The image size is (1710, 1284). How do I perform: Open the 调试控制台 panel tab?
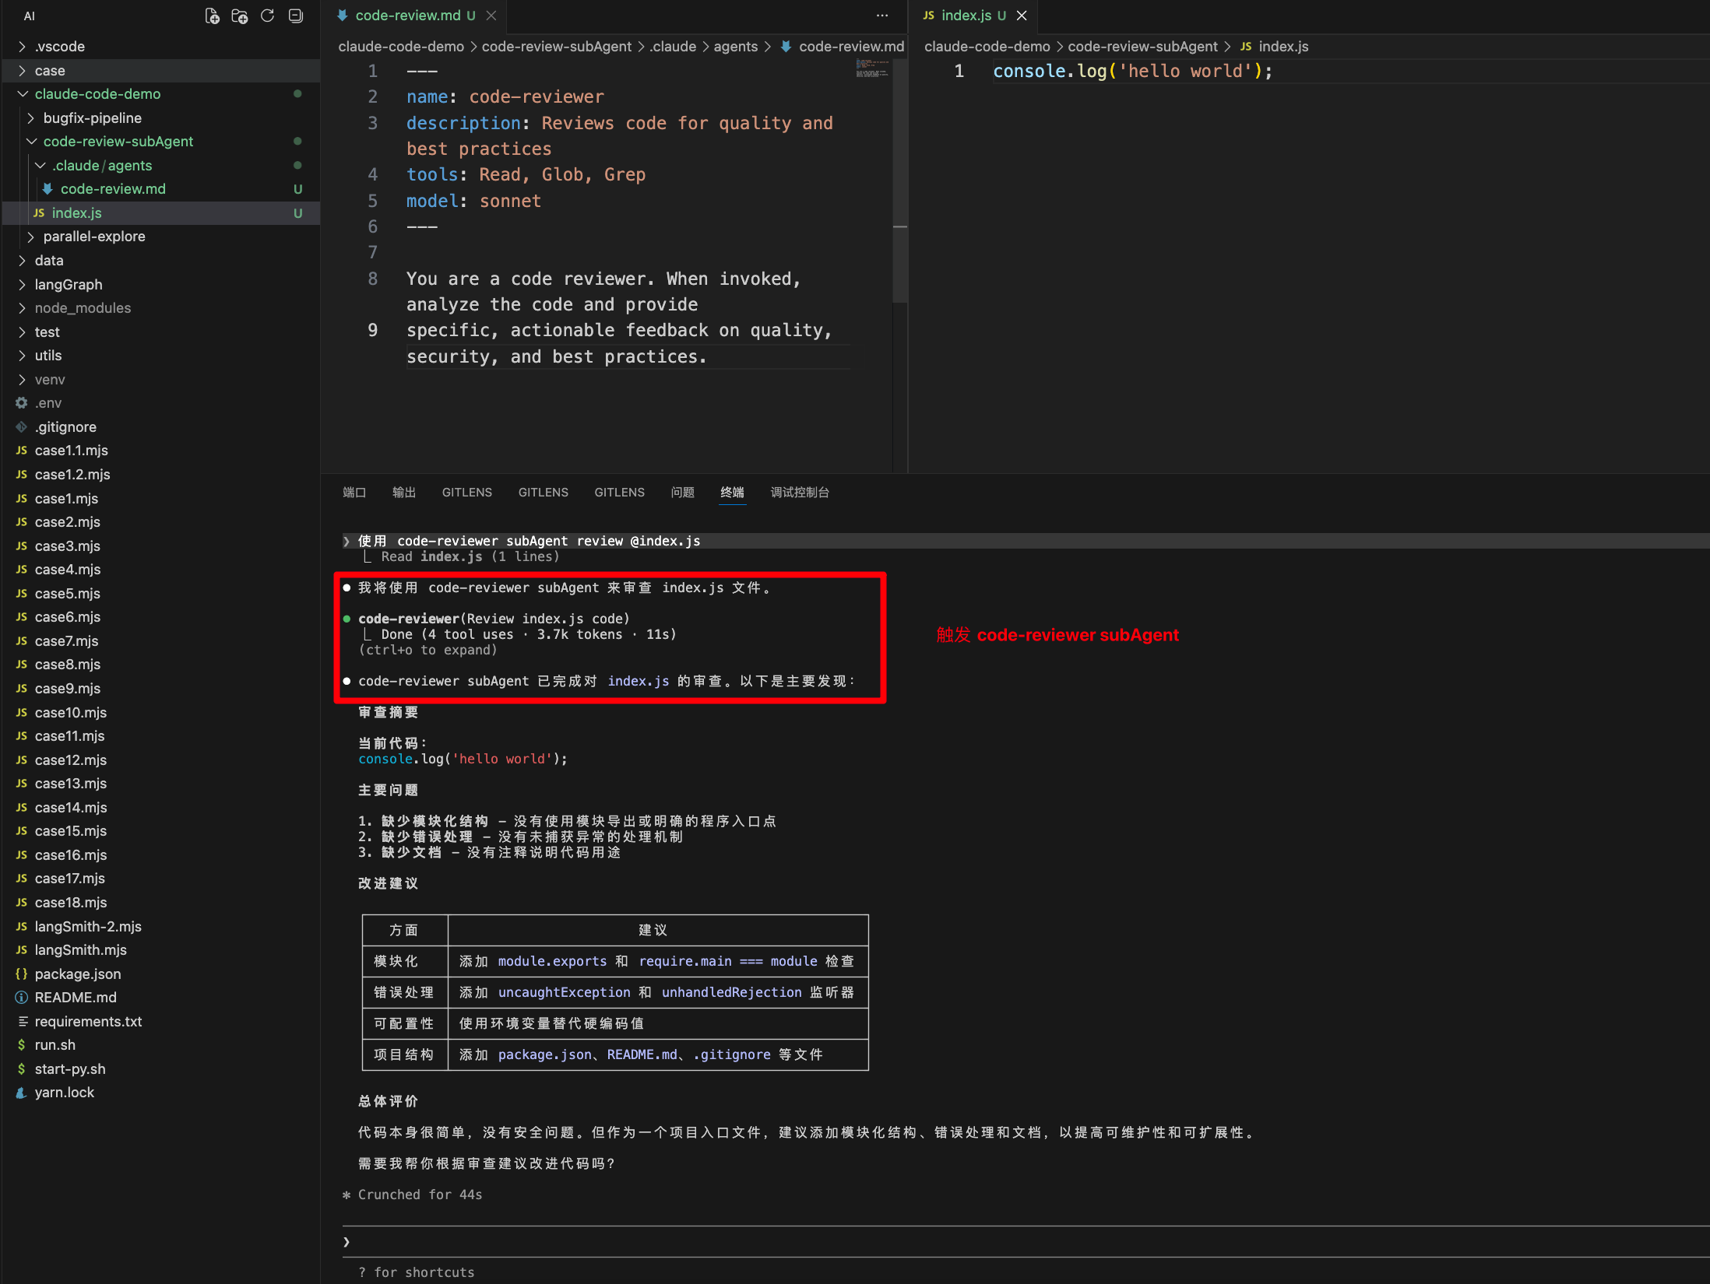click(x=800, y=493)
